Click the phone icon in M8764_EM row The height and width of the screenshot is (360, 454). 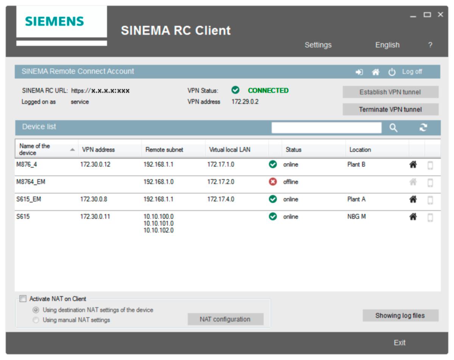(x=430, y=183)
